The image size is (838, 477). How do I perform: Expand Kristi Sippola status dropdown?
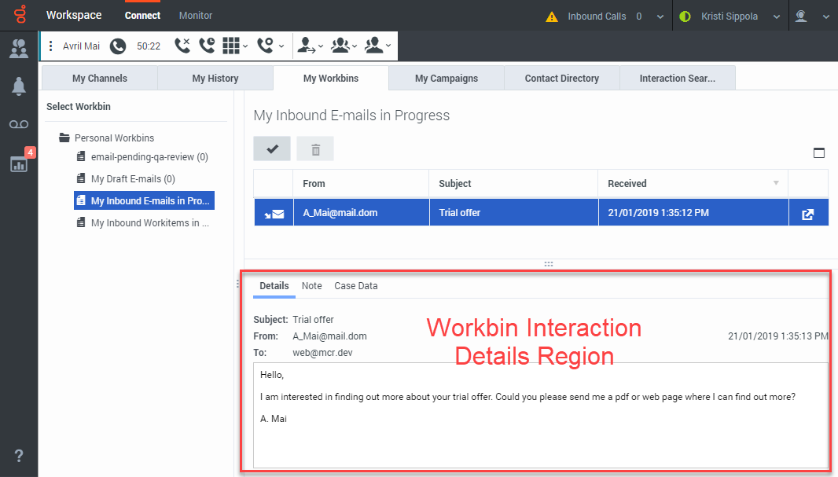point(777,16)
